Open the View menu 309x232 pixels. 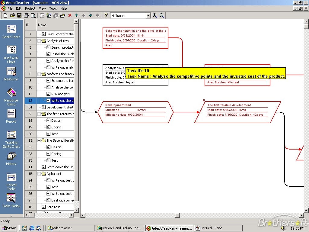[42, 8]
